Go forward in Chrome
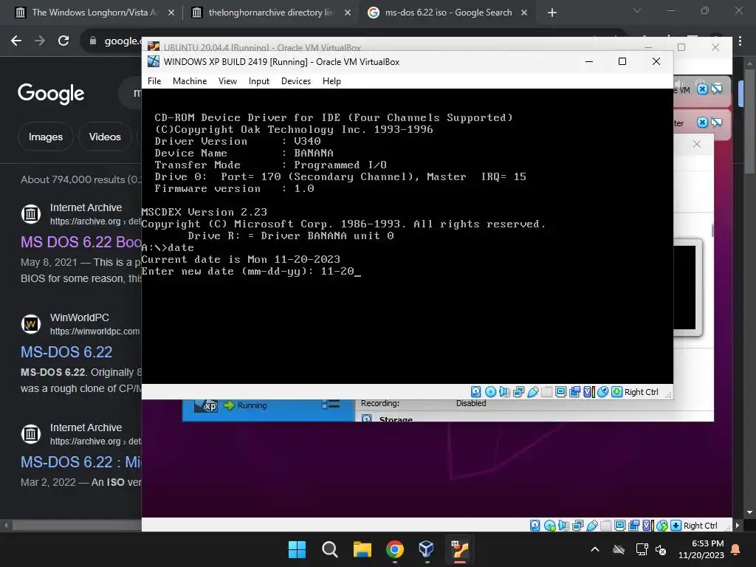This screenshot has width=756, height=567. 40,41
